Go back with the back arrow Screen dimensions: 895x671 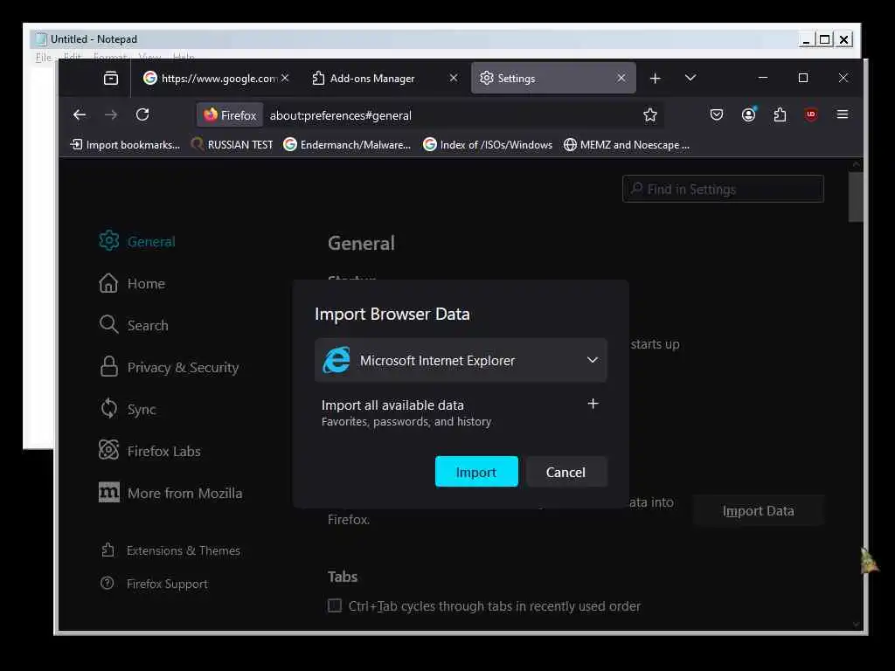pyautogui.click(x=80, y=114)
